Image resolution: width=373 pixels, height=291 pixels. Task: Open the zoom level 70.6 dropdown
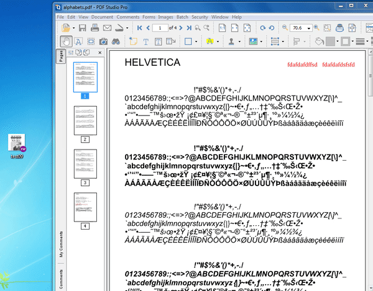[x=309, y=29]
